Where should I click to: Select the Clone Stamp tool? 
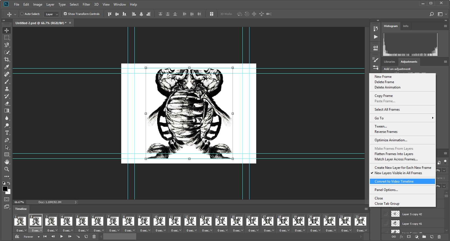coord(7,89)
